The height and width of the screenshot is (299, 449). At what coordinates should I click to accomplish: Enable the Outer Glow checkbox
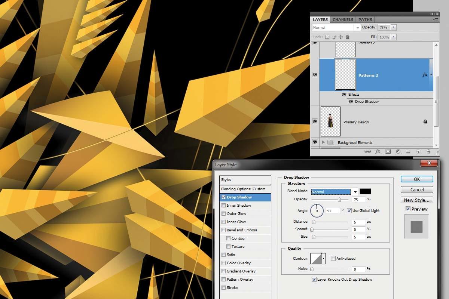pyautogui.click(x=223, y=214)
